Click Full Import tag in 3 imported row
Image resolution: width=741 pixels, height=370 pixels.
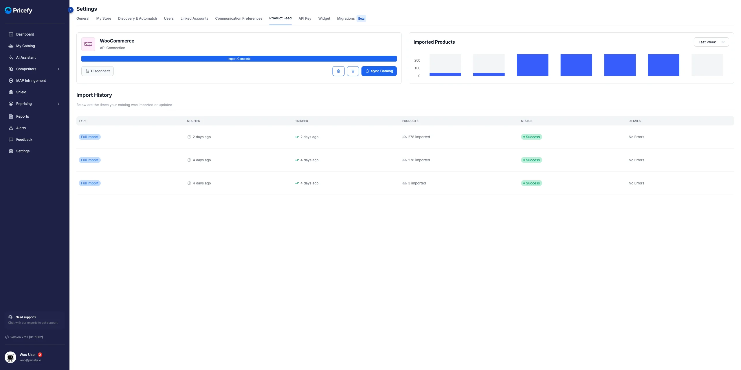tap(90, 183)
